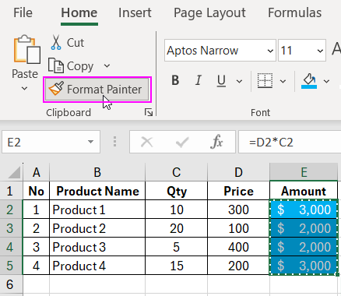
Task: Apply borders with the Borders icon
Action: 265,80
